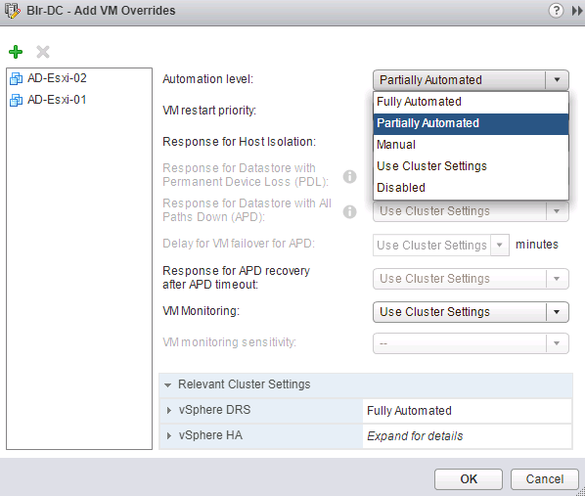Select AD-Esxi-01 in the VM list

click(x=79, y=100)
